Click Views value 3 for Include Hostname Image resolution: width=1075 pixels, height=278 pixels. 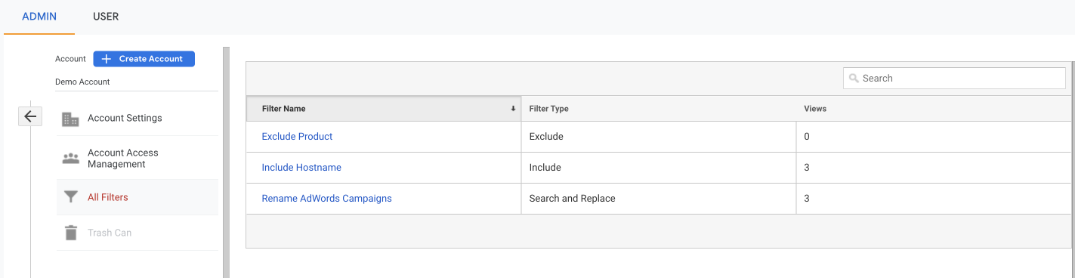click(807, 168)
